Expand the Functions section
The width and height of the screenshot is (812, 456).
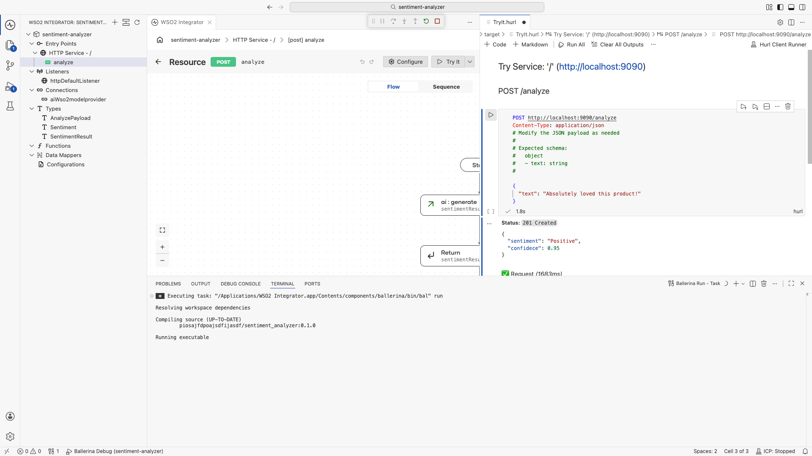coord(32,146)
